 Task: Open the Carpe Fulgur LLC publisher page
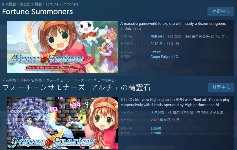coord(164,57)
